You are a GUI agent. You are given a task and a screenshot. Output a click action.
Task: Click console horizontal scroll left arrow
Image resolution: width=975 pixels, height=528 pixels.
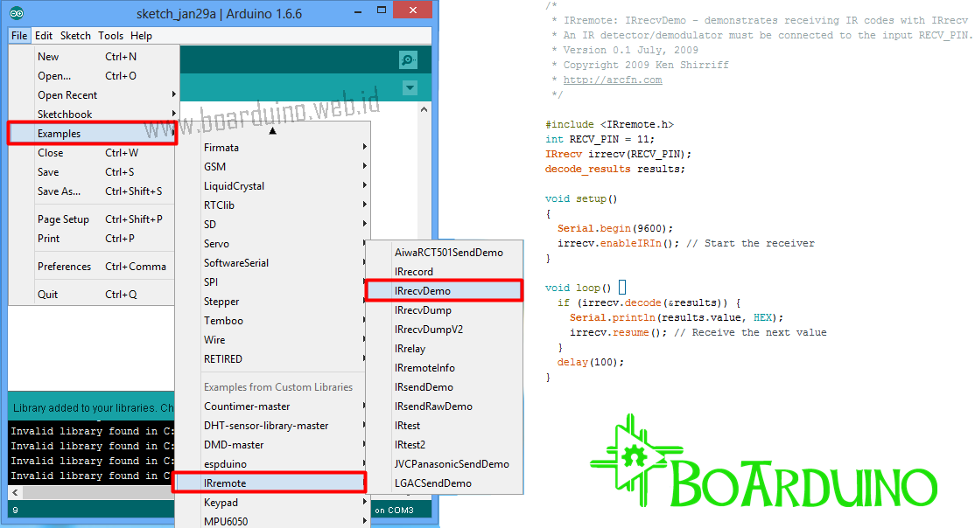(x=16, y=492)
